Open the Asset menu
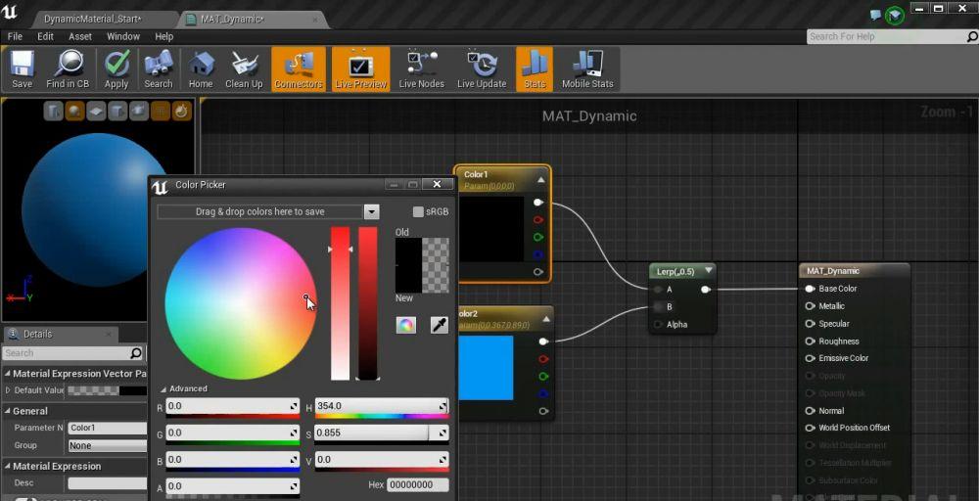 80,36
